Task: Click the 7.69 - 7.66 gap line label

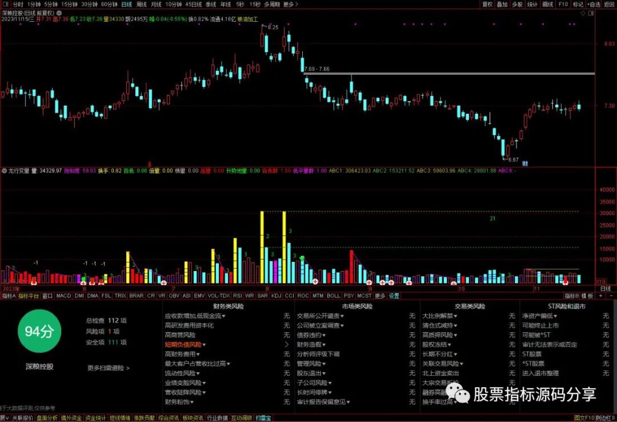Action: pyautogui.click(x=316, y=69)
